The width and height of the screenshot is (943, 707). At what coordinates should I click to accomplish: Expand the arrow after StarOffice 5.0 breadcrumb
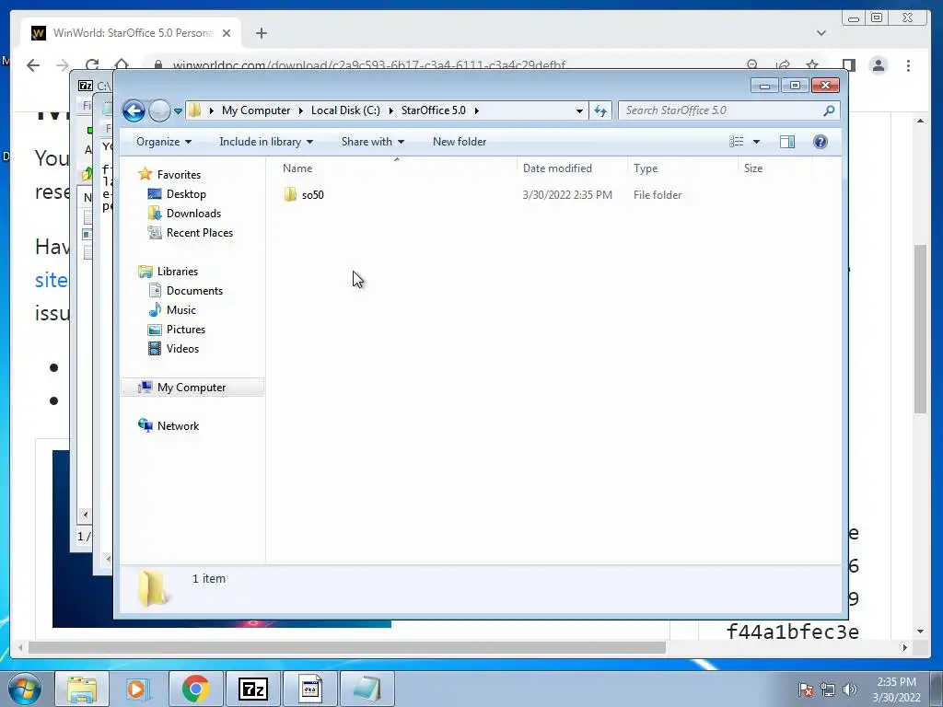(476, 110)
